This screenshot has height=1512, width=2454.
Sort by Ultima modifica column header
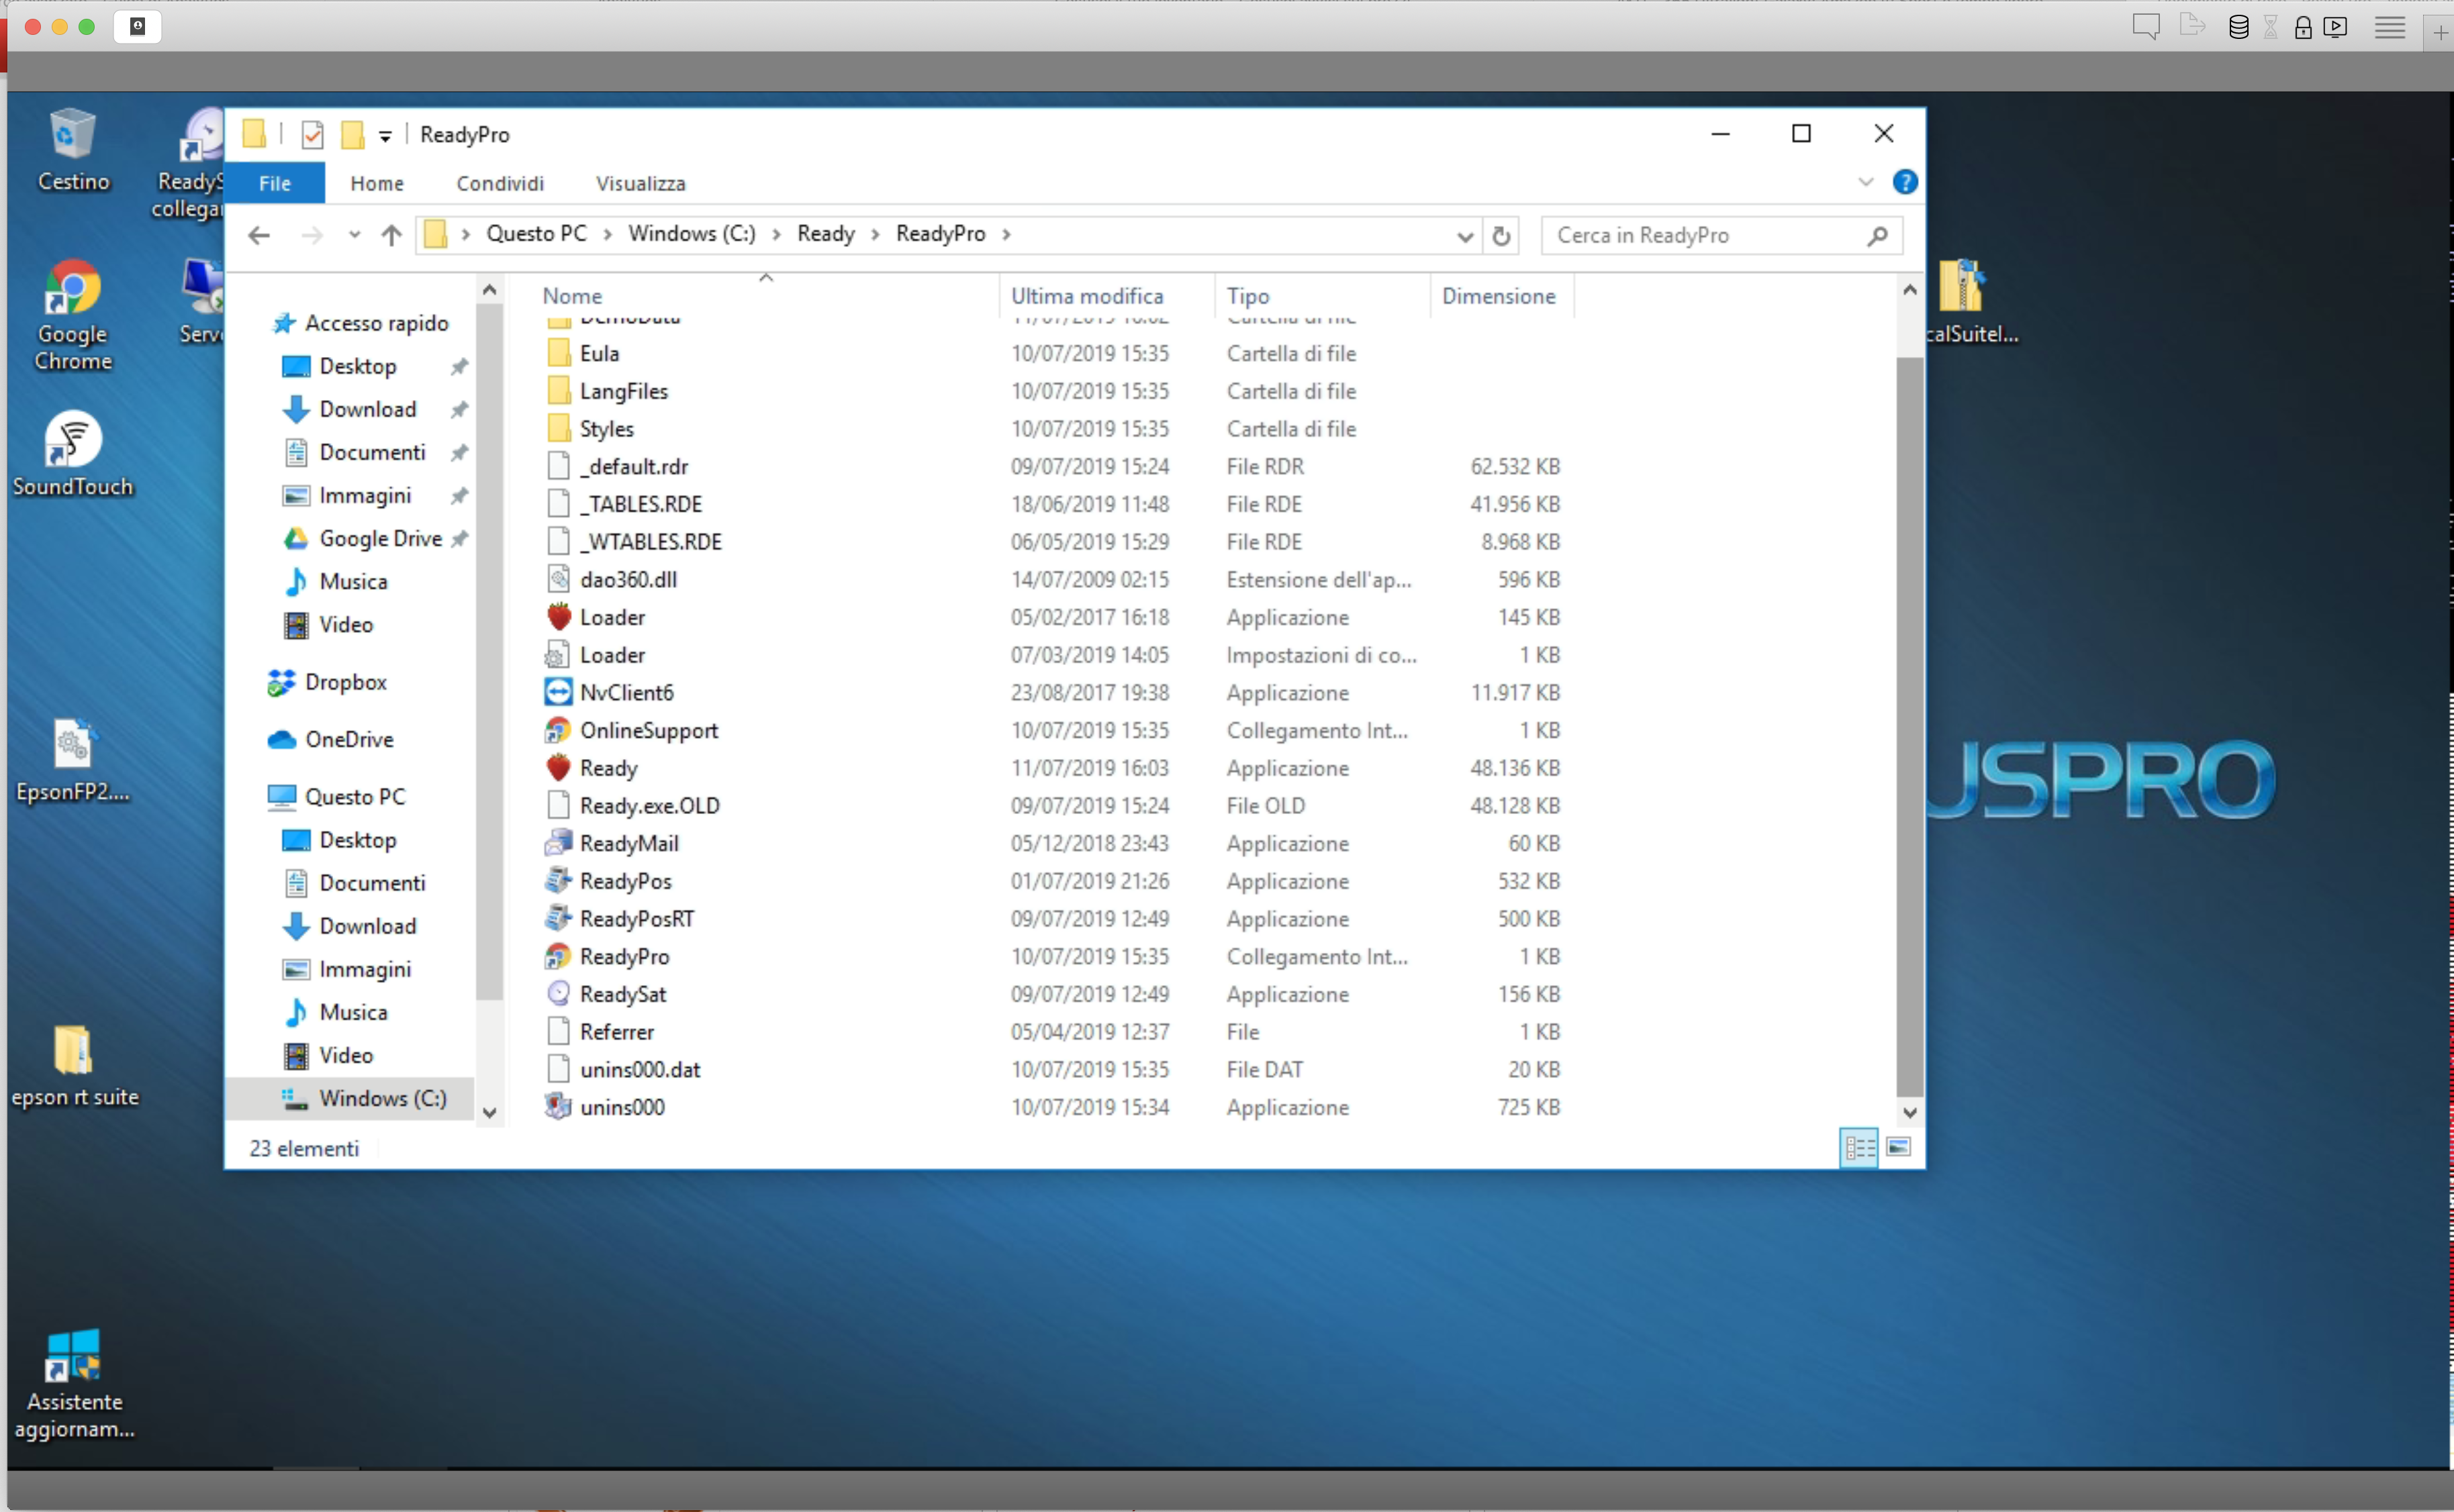[1086, 296]
